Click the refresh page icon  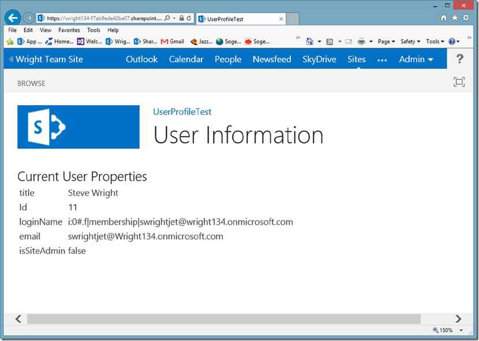(x=189, y=18)
